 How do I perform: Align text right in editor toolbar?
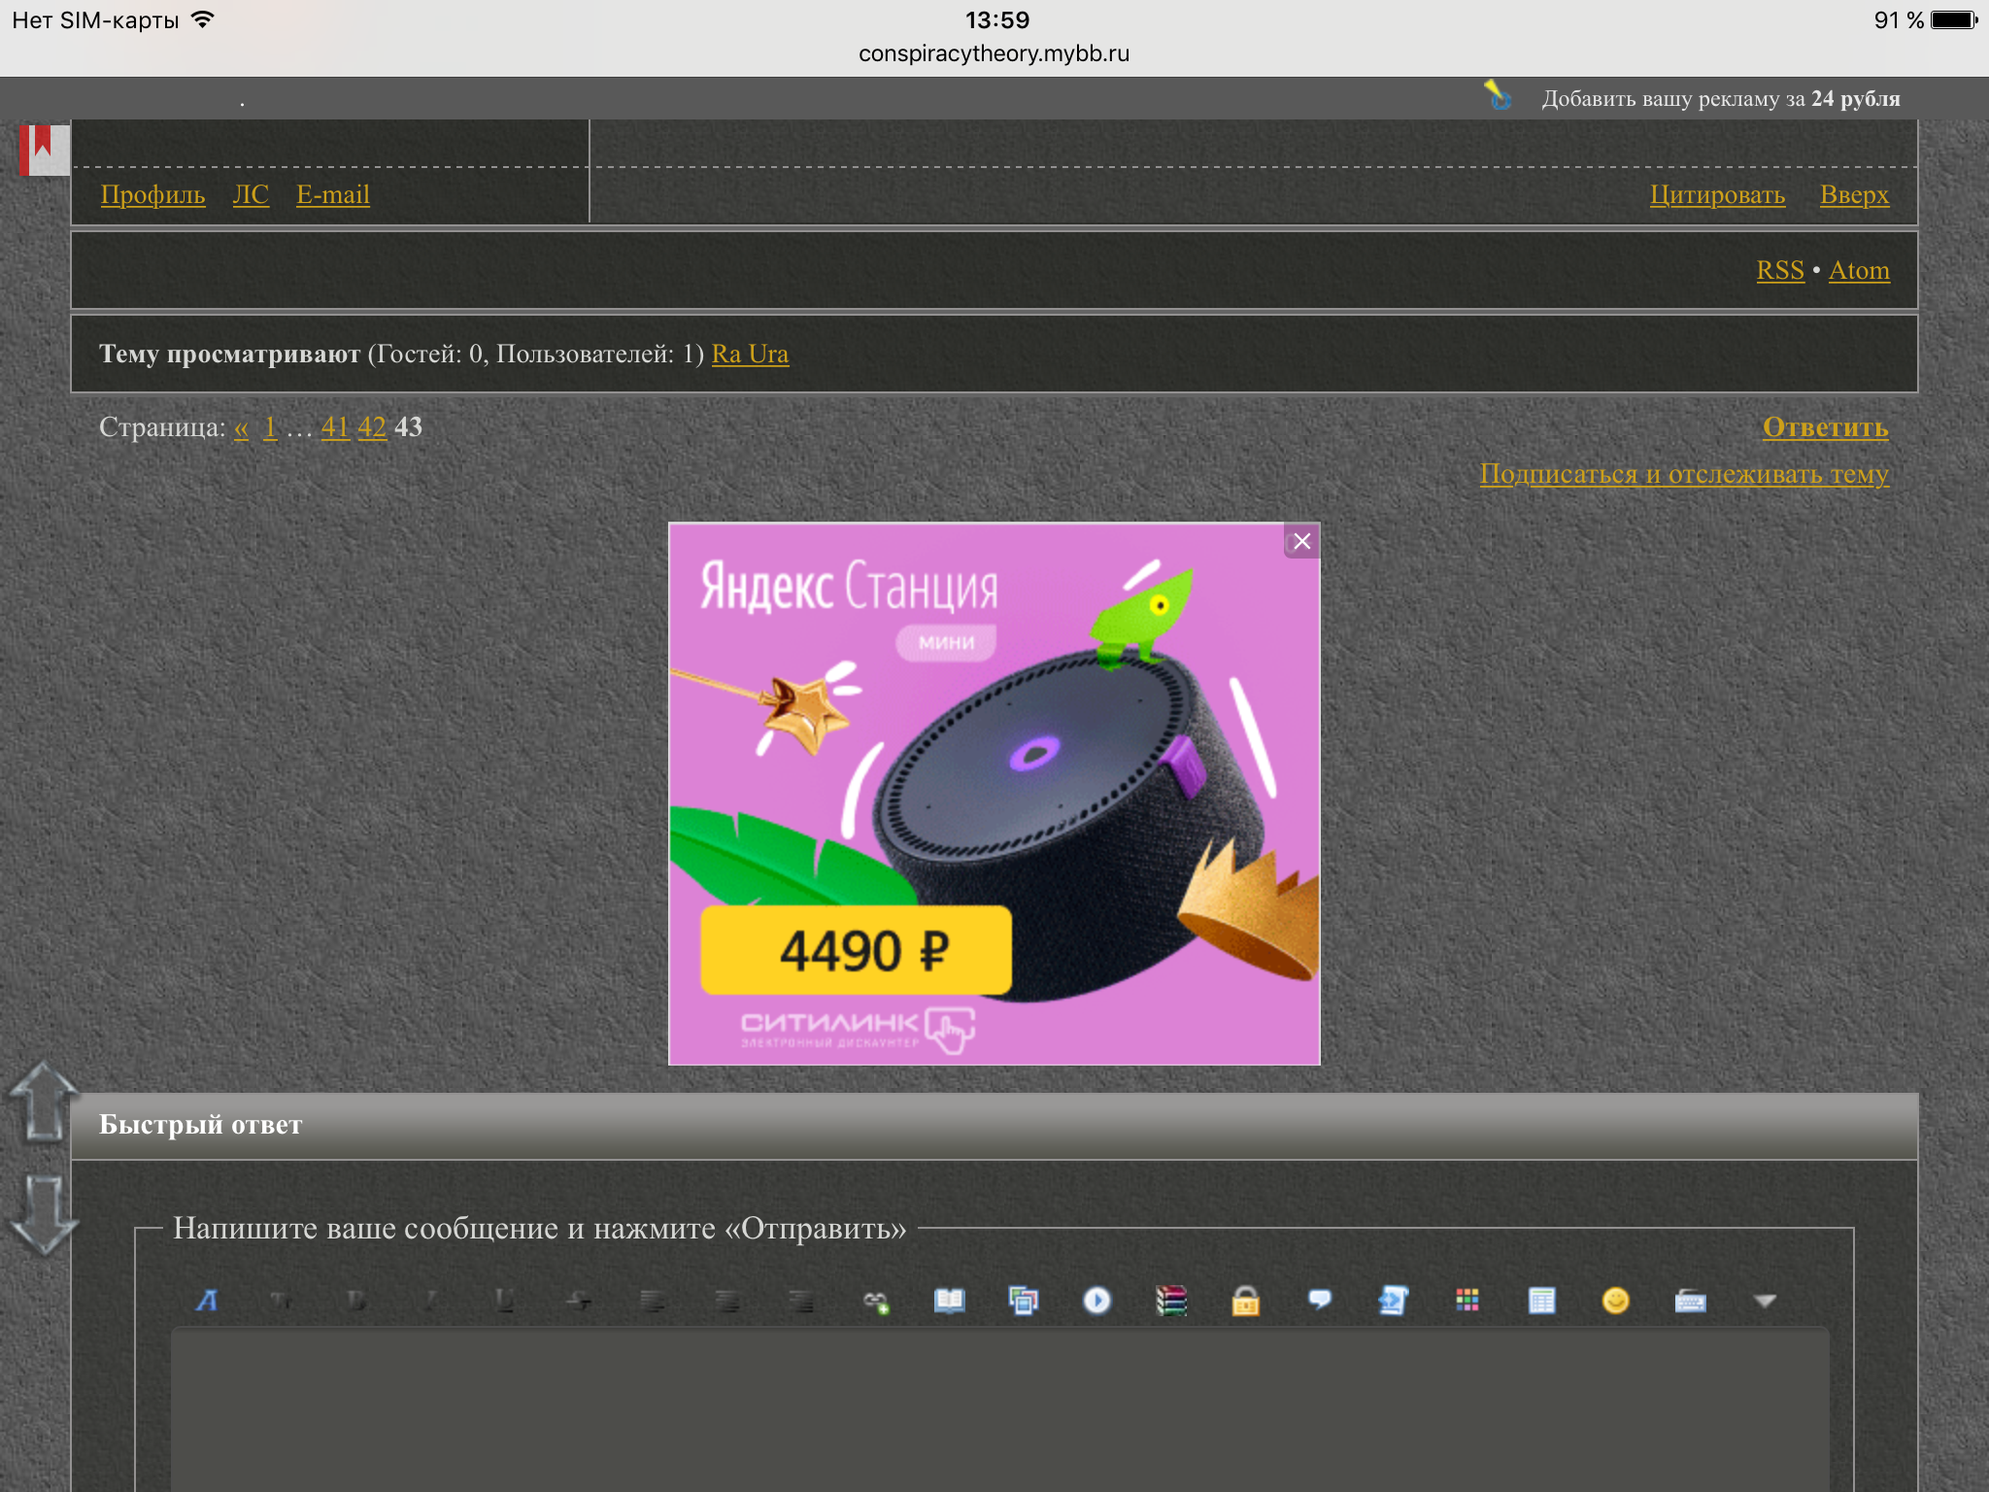(801, 1301)
